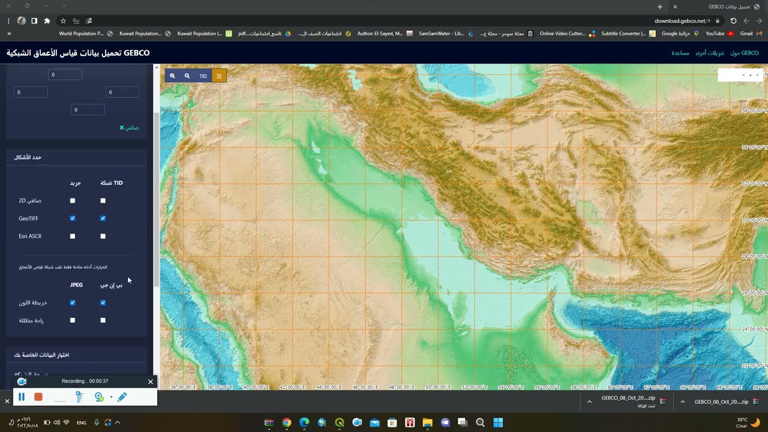Click the top boundary coordinate input
The height and width of the screenshot is (432, 768).
(x=65, y=74)
